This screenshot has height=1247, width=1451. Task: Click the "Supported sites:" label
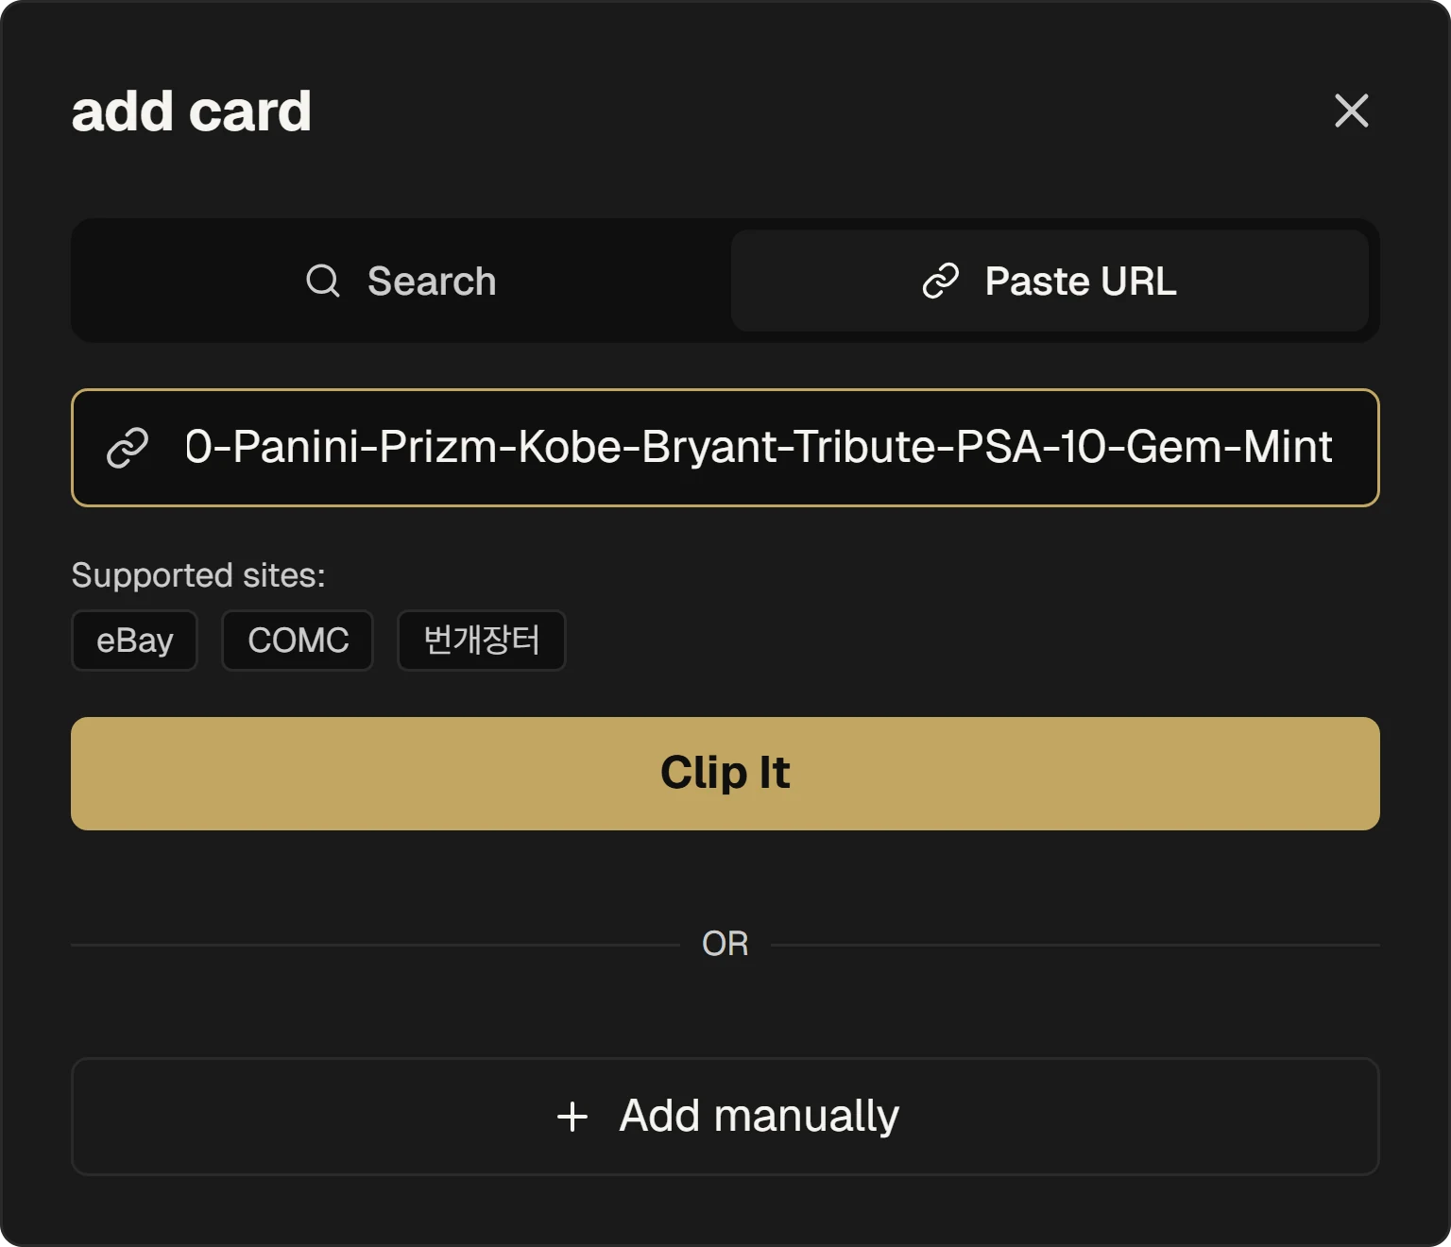(198, 575)
